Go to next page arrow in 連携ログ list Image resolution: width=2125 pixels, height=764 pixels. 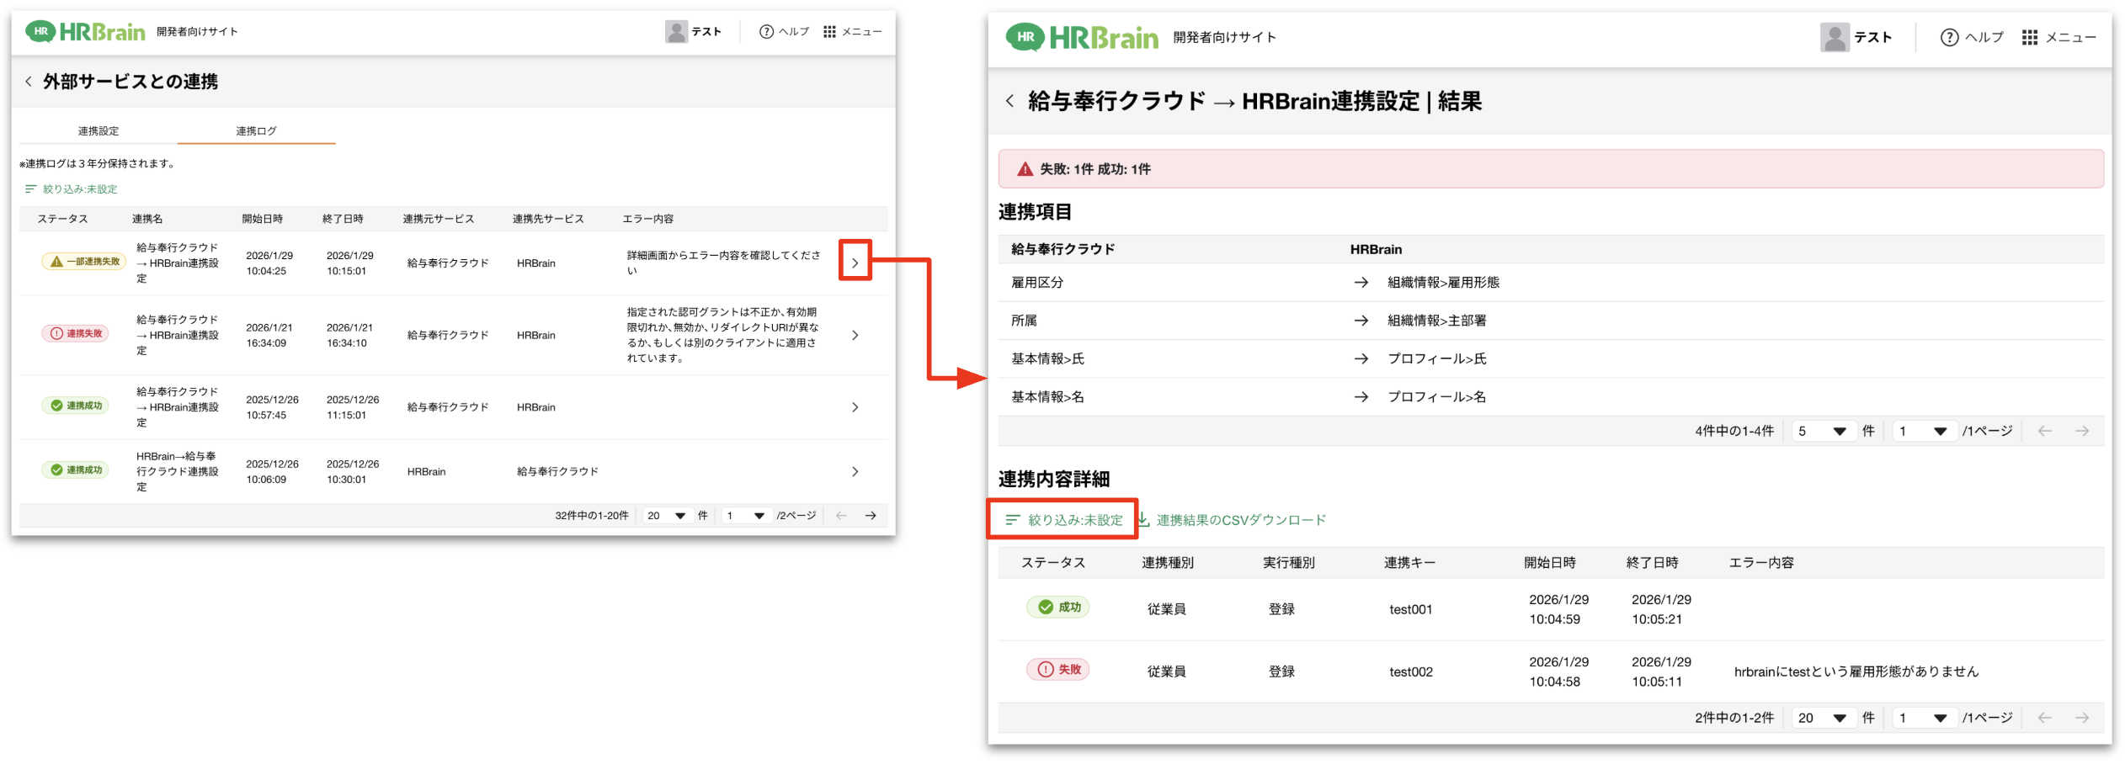click(871, 516)
